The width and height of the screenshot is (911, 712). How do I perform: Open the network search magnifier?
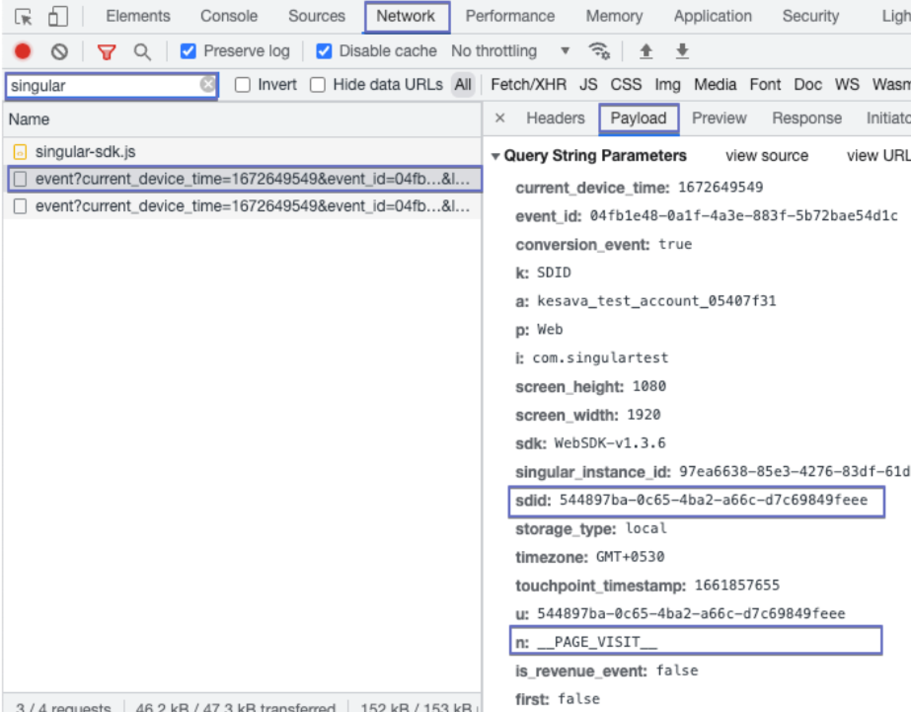pyautogui.click(x=142, y=51)
